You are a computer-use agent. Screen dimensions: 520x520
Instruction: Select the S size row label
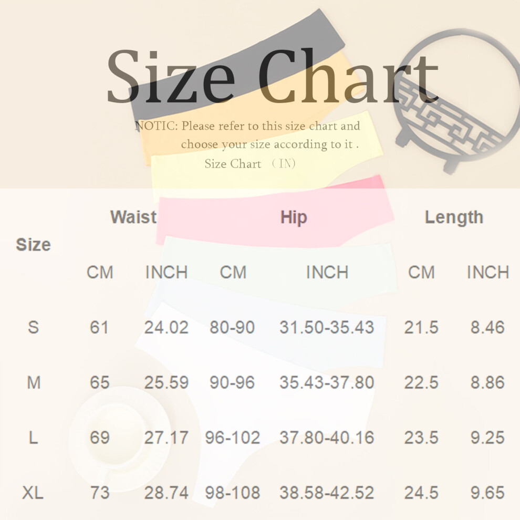pyautogui.click(x=33, y=327)
